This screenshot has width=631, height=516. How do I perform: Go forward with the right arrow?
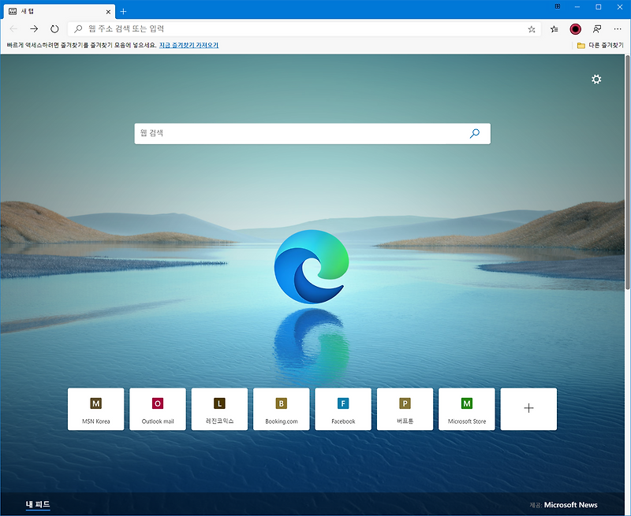(x=34, y=29)
